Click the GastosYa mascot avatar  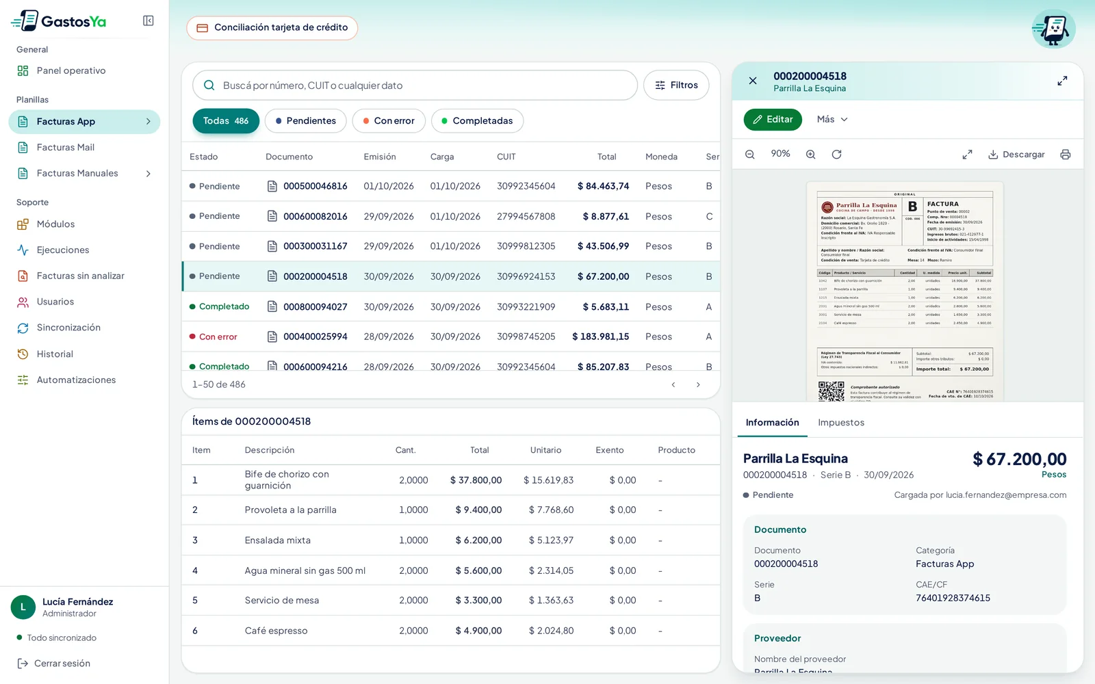pyautogui.click(x=1053, y=29)
